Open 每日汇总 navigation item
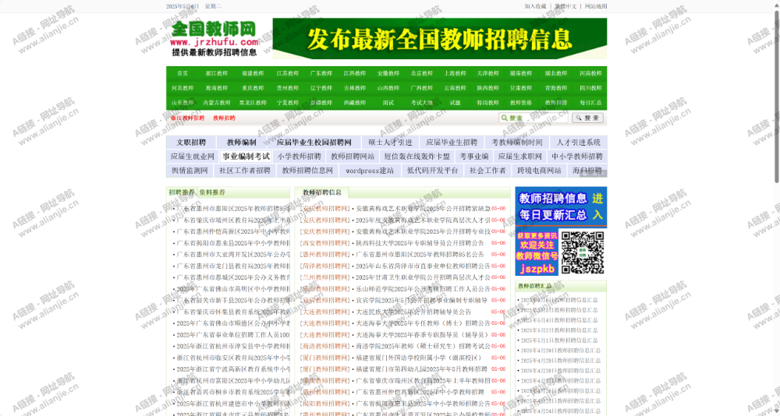The image size is (780, 416). (590, 103)
